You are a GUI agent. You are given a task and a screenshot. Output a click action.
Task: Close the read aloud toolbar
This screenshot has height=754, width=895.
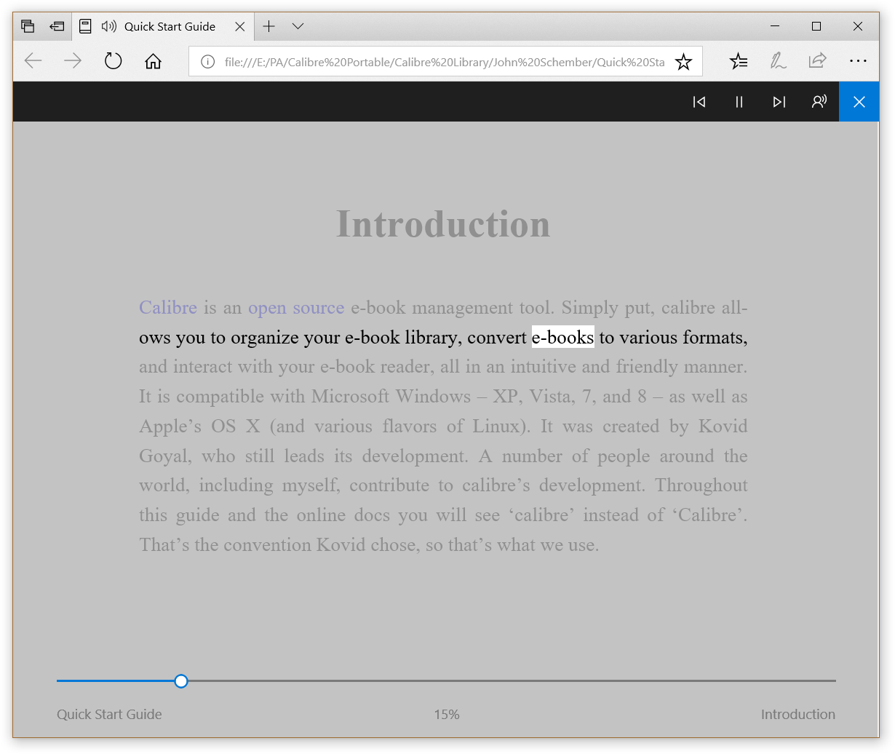pos(859,102)
